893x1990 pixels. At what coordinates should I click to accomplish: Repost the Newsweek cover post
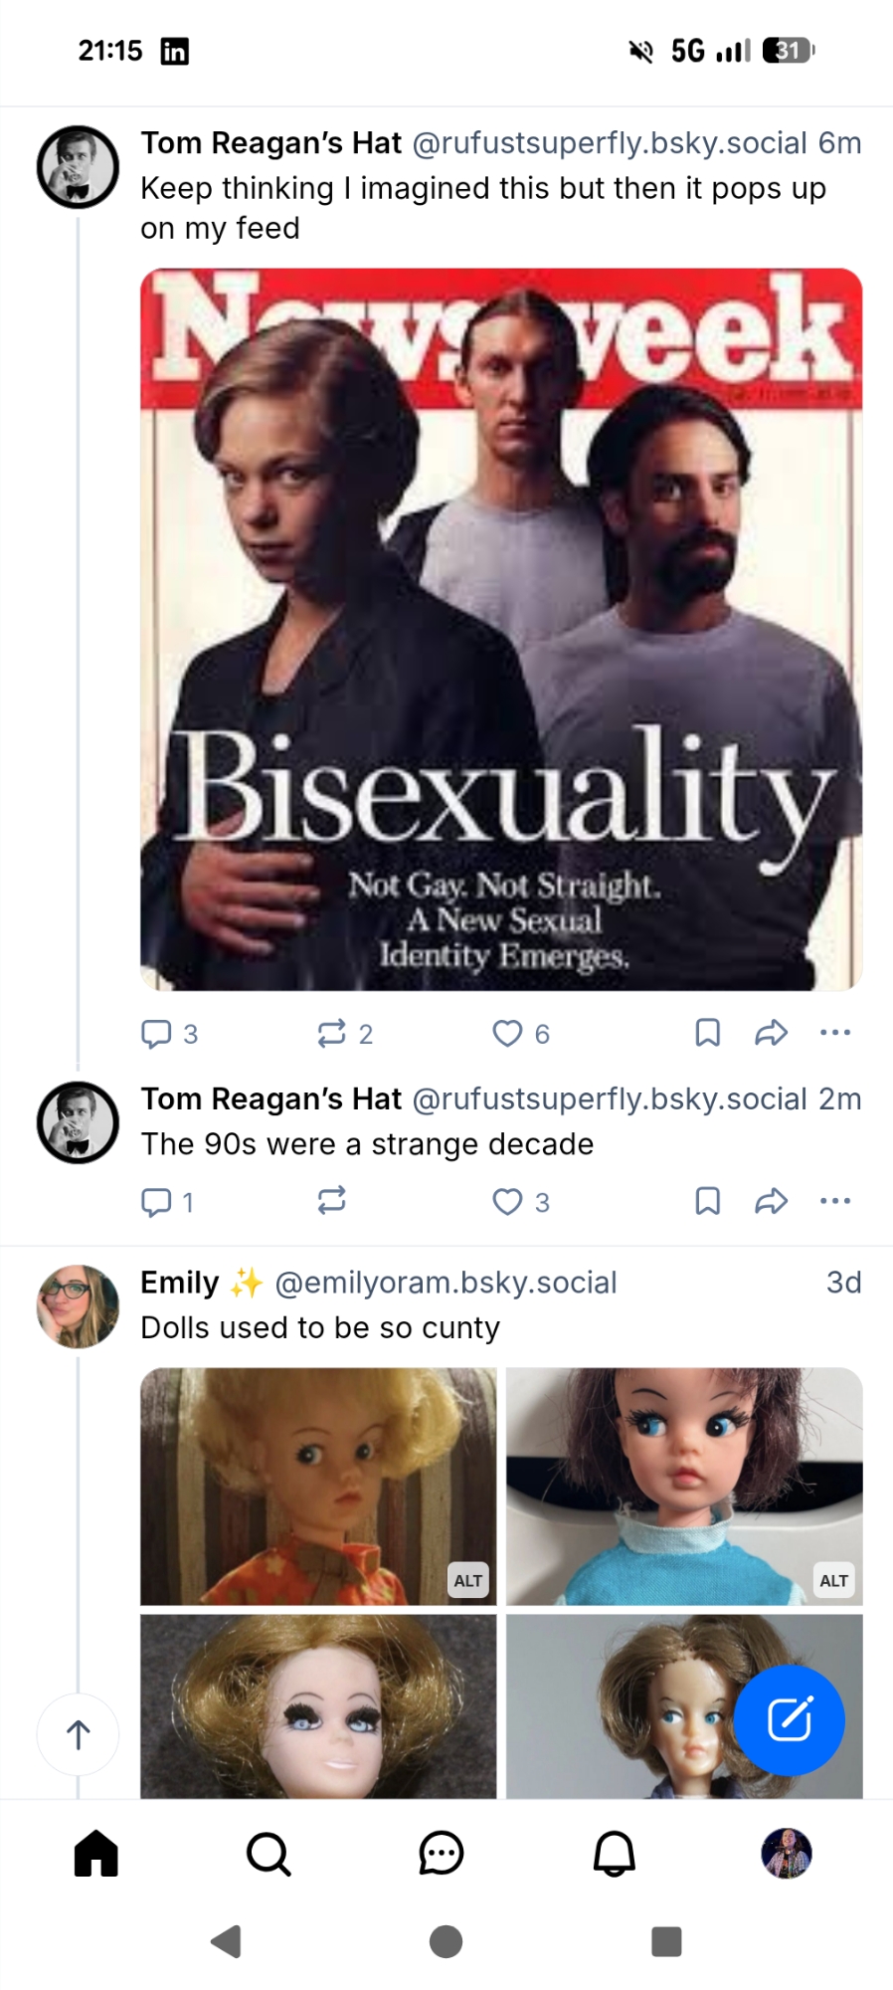pyautogui.click(x=332, y=1034)
